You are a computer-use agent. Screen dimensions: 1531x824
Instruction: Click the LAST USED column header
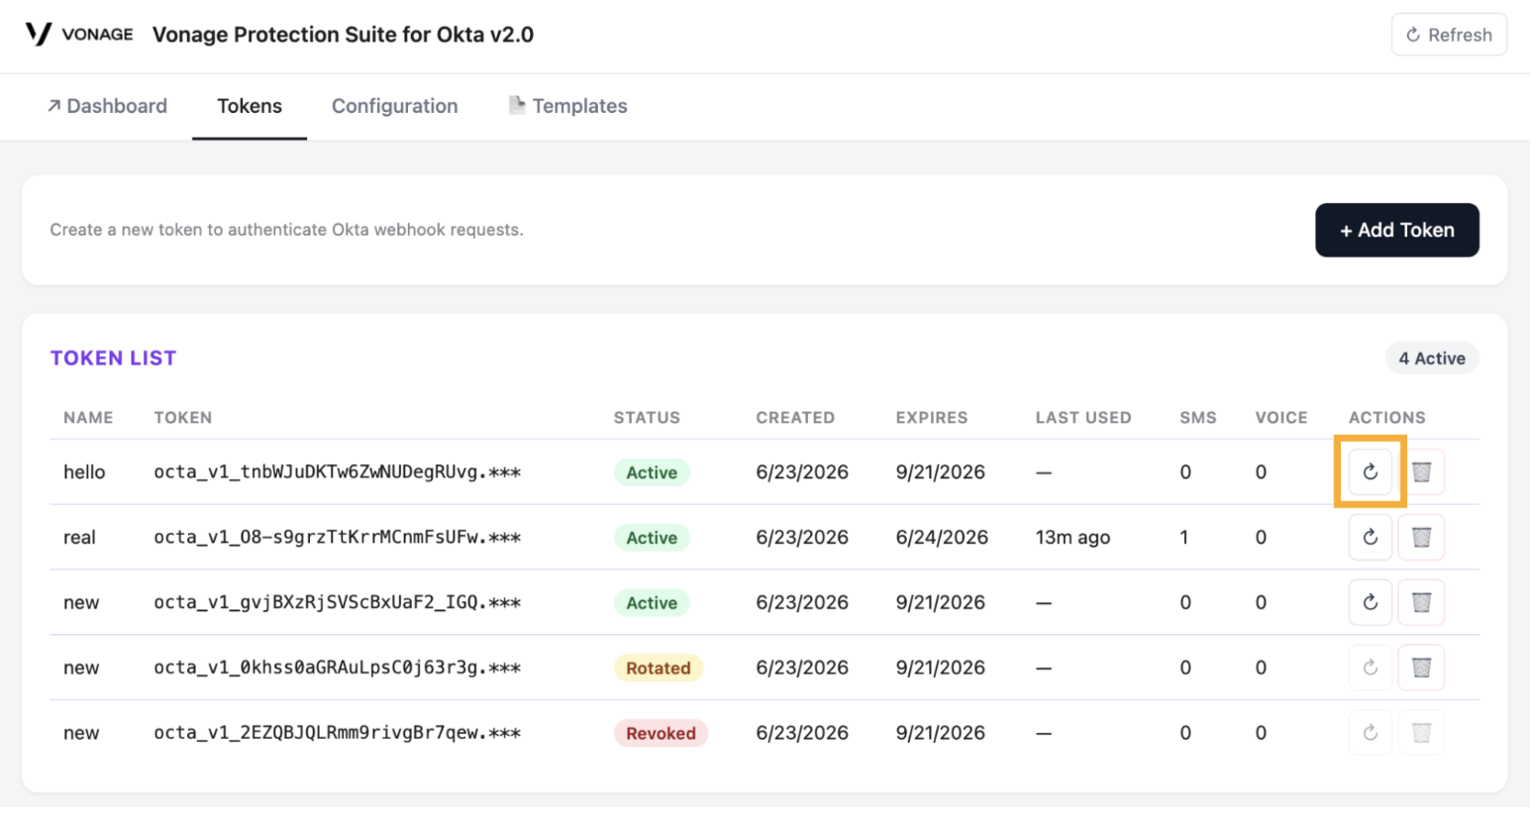pyautogui.click(x=1083, y=418)
